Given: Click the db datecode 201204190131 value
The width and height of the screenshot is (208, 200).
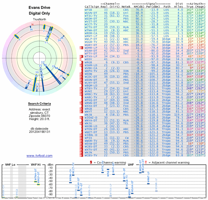Looking at the screenshot, I should (x=40, y=132).
